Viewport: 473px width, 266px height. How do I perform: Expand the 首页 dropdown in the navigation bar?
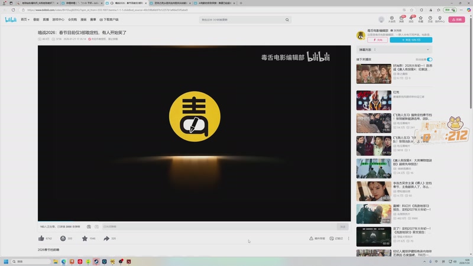(25, 20)
